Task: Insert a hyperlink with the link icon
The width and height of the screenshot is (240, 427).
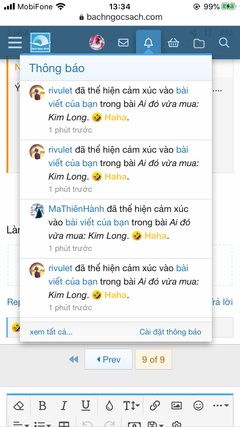Action: [x=155, y=406]
